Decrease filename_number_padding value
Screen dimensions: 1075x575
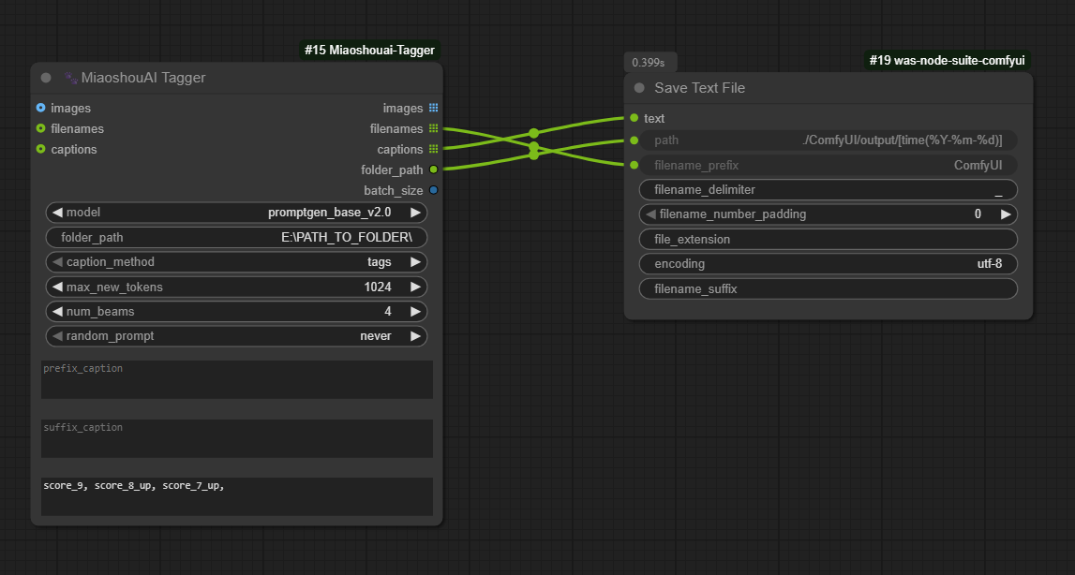[650, 214]
